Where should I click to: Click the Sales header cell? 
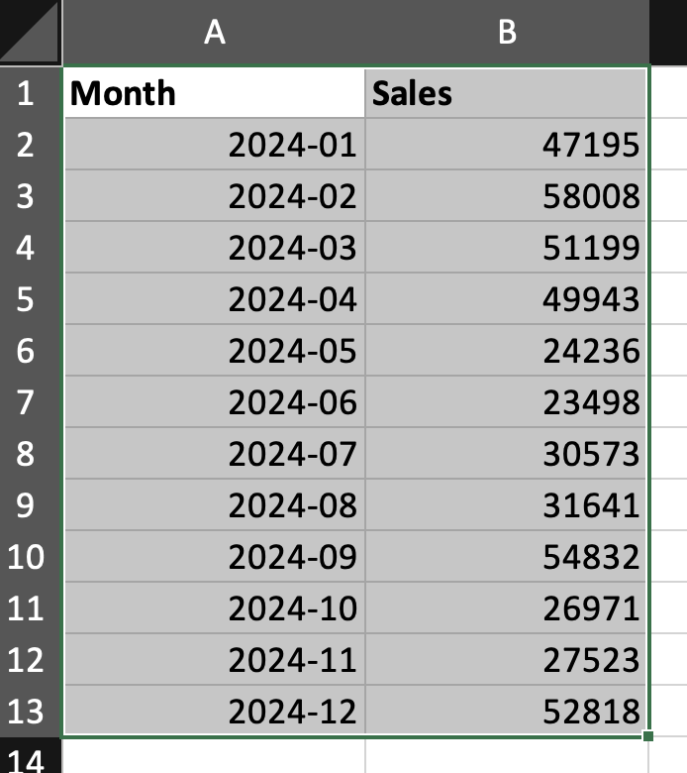[x=507, y=93]
